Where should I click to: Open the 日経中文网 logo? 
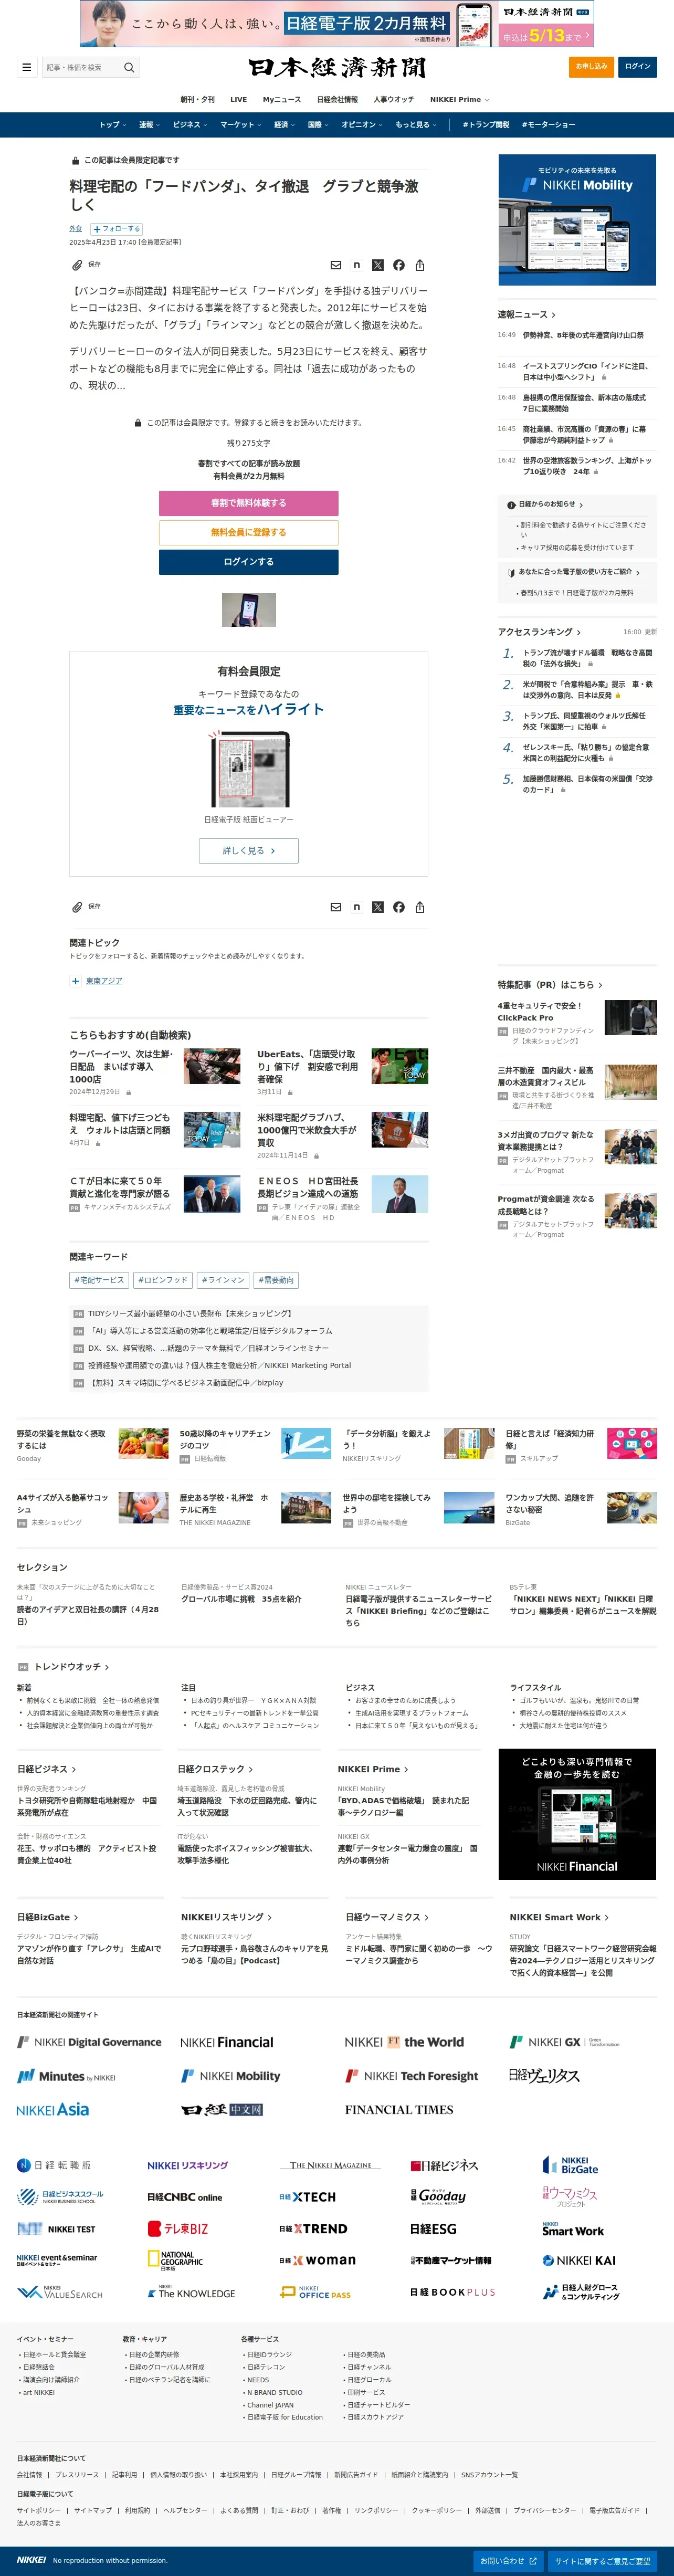point(222,2109)
